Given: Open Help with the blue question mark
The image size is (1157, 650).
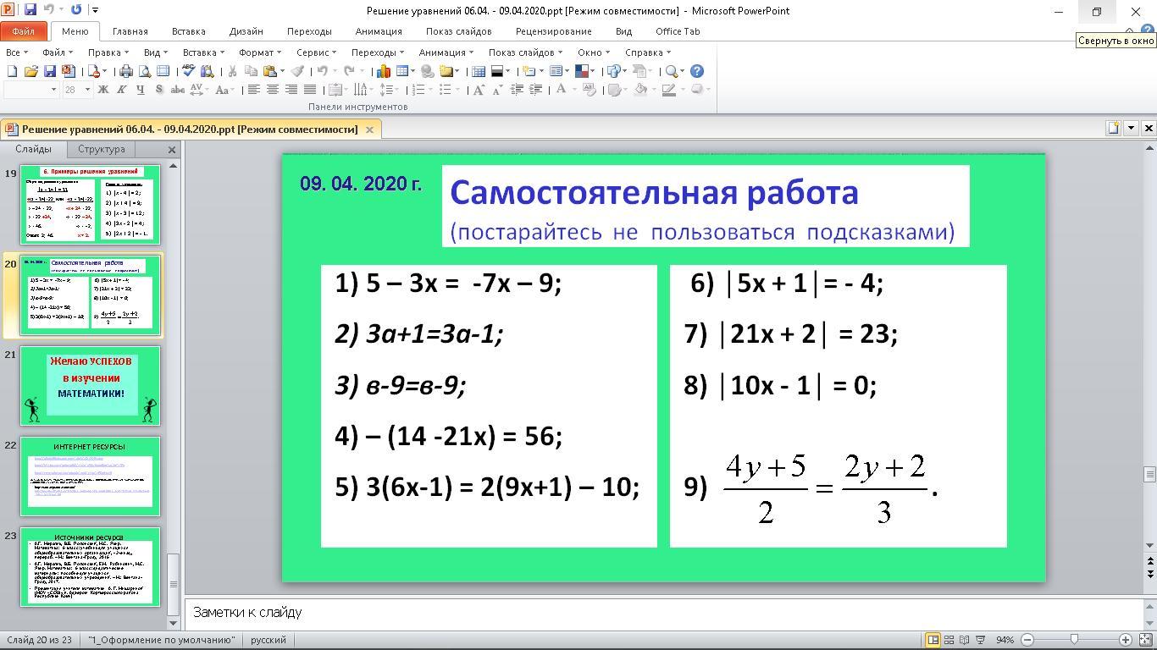Looking at the screenshot, I should coord(697,71).
